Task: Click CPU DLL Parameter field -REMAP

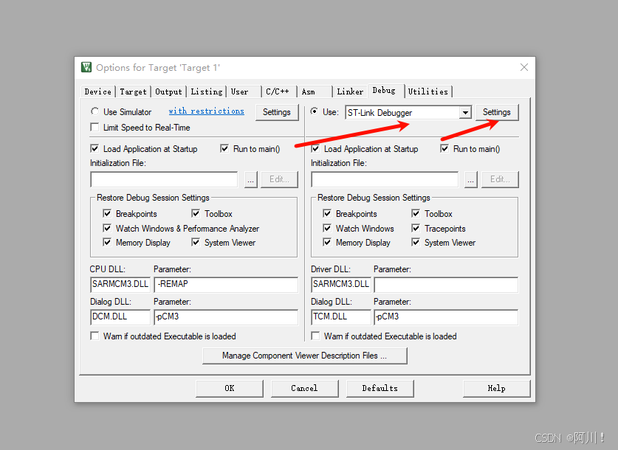Action: (226, 285)
